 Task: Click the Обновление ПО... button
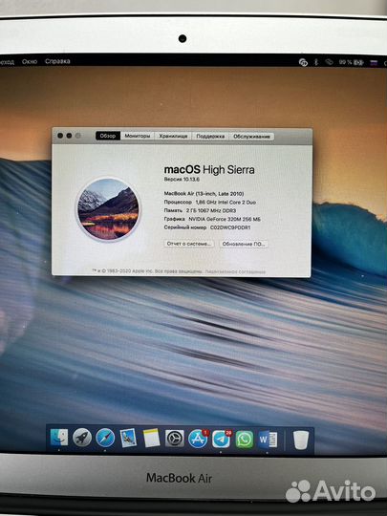click(244, 244)
